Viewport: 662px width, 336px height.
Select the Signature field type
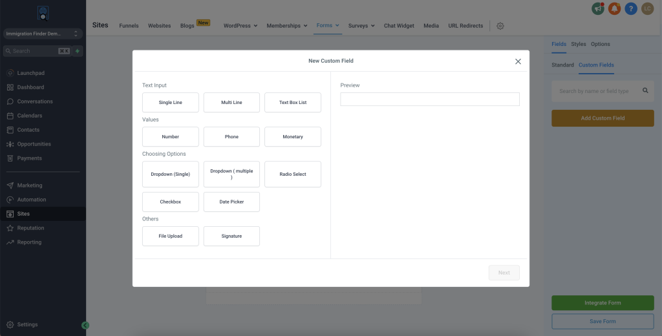[231, 236]
